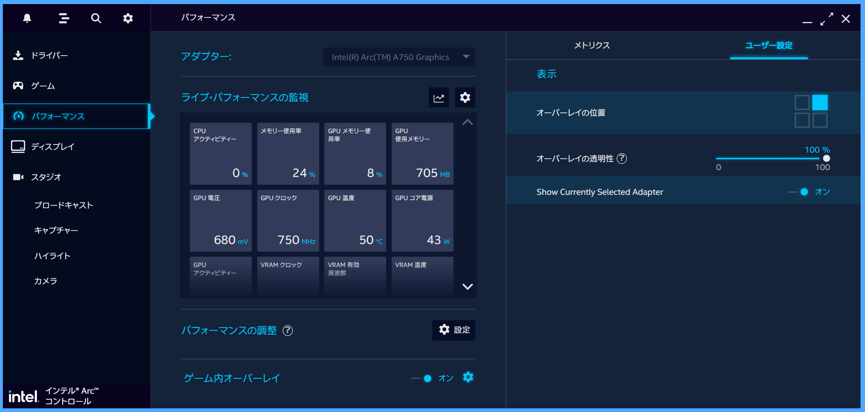Toggle Show Currently Selected Adapter switch
865x412 pixels.
(798, 192)
